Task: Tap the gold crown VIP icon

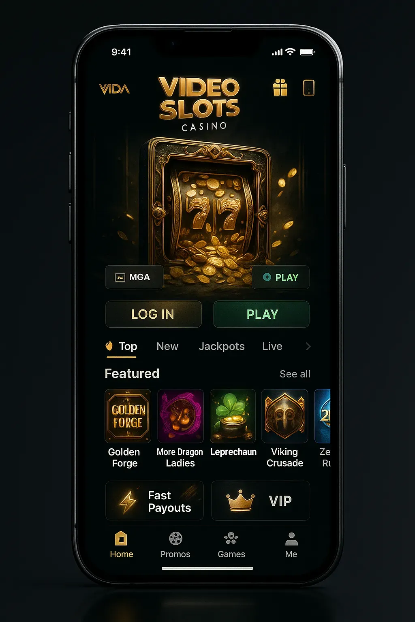Action: (240, 501)
